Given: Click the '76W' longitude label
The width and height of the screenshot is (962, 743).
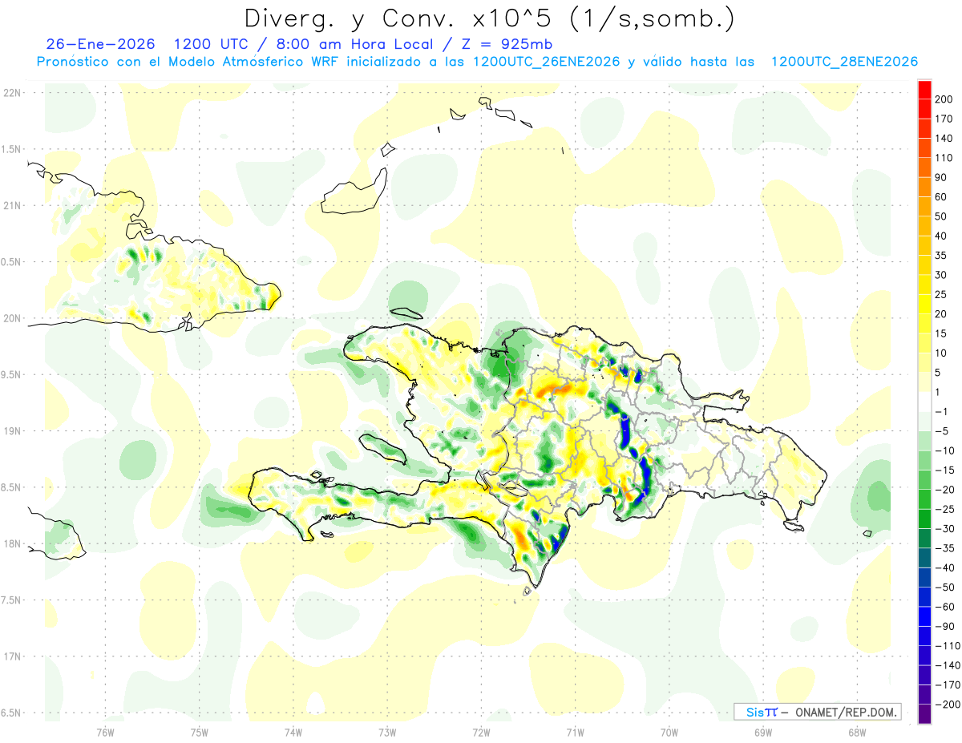Looking at the screenshot, I should coord(105,732).
